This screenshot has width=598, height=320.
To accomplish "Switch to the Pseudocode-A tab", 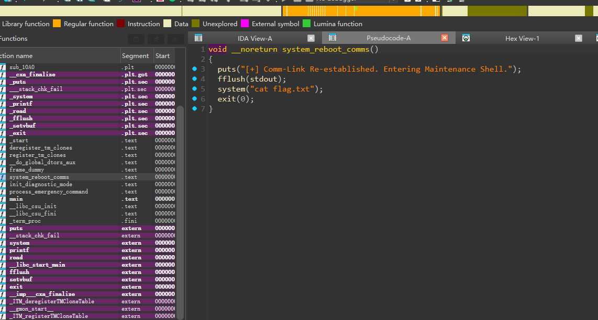I will click(388, 38).
